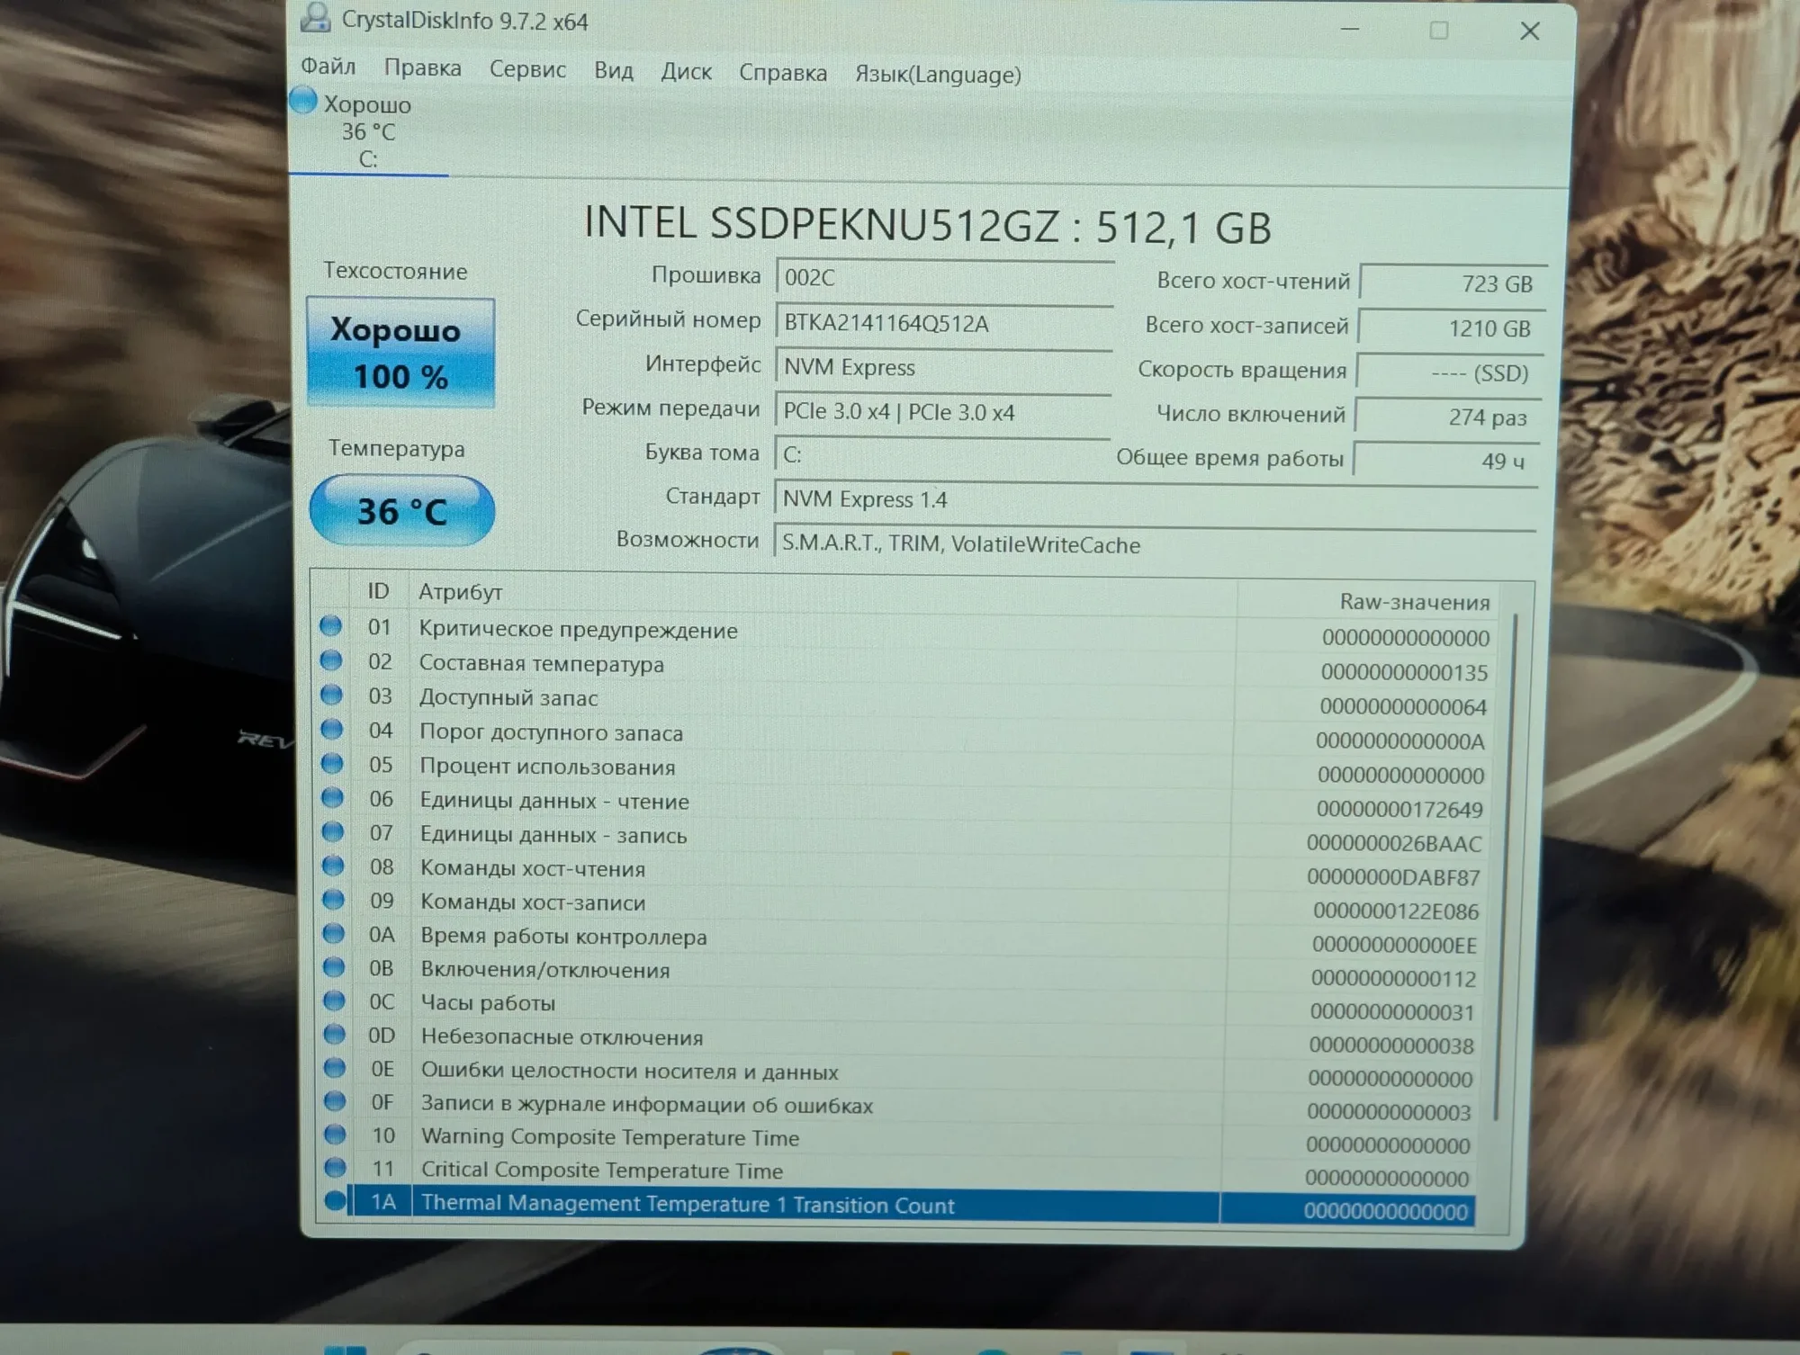Click the status orb for attribute 0E

(x=334, y=1067)
